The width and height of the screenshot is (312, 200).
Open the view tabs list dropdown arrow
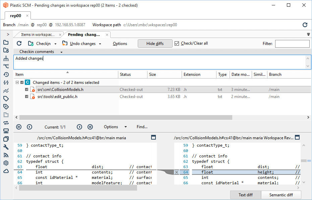308,35
